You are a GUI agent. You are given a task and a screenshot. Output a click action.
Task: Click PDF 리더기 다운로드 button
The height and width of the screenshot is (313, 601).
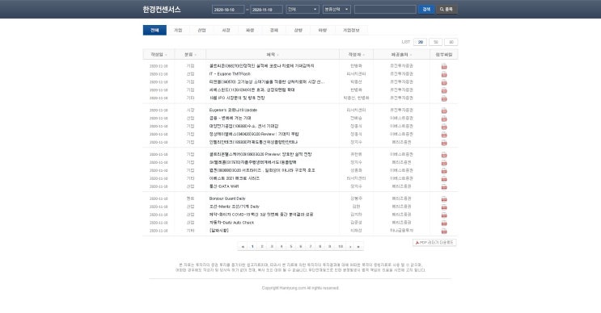tap(434, 243)
